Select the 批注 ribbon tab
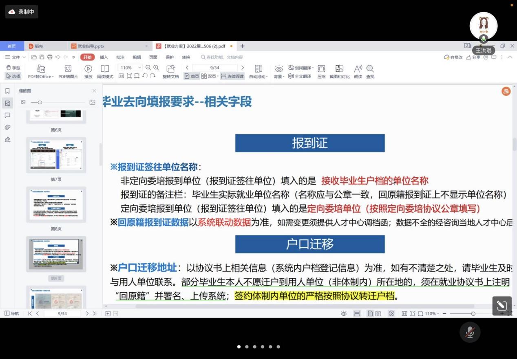 click(x=120, y=57)
